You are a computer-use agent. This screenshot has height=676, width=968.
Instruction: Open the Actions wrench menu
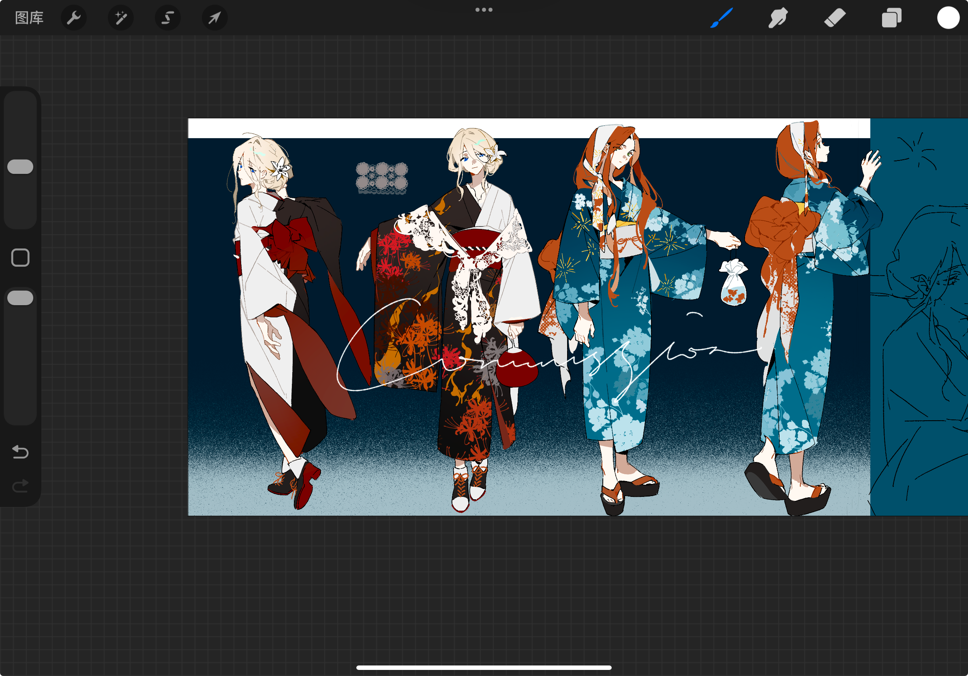pos(74,18)
